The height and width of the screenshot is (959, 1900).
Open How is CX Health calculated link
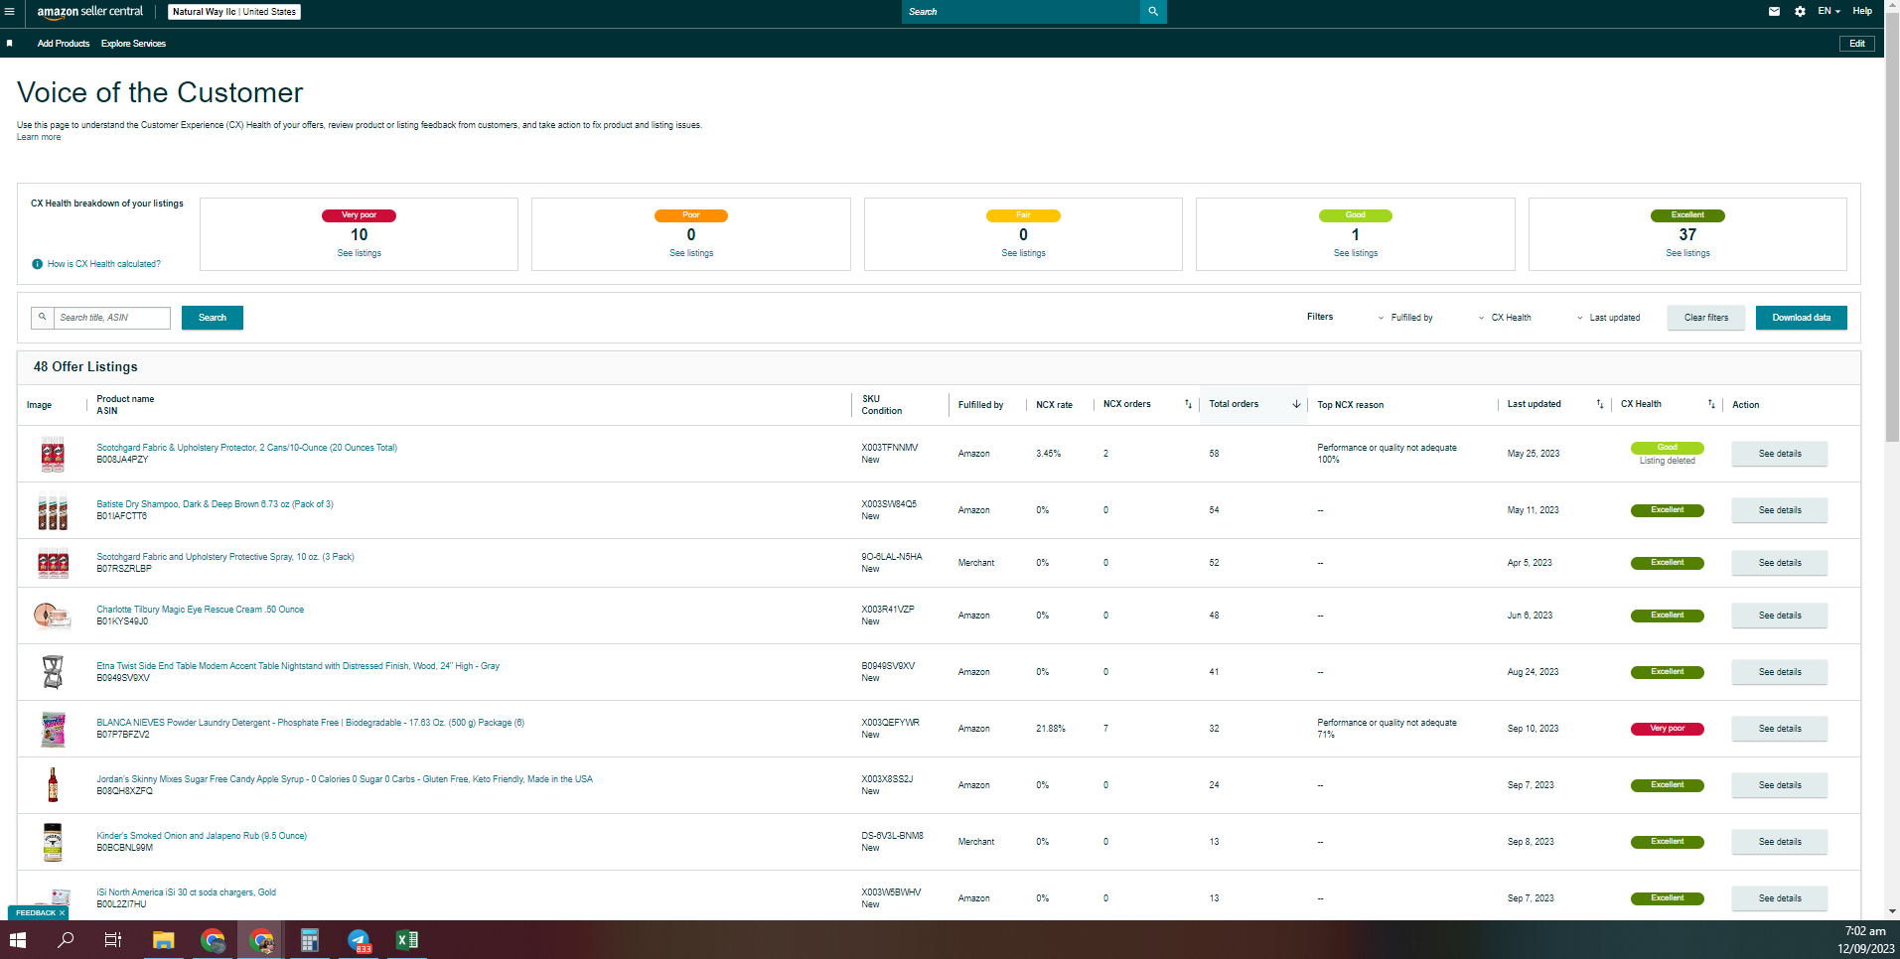point(104,264)
